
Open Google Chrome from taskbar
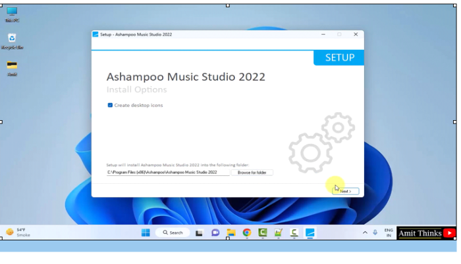(x=247, y=232)
